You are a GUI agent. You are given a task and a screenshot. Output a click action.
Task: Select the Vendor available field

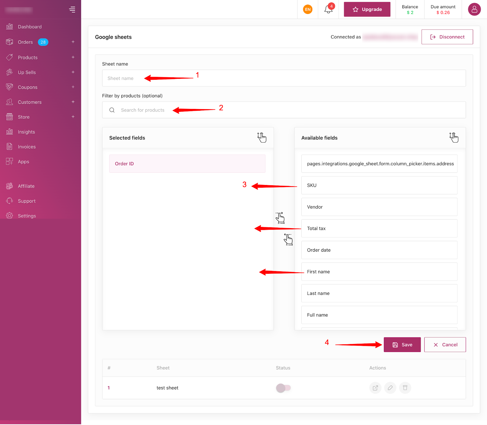[379, 207]
